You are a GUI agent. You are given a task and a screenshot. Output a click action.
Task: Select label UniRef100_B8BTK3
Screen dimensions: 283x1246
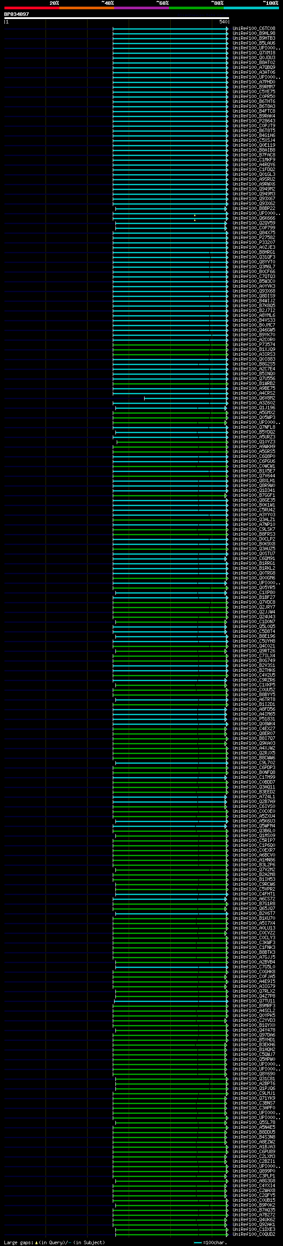pyautogui.click(x=253, y=952)
